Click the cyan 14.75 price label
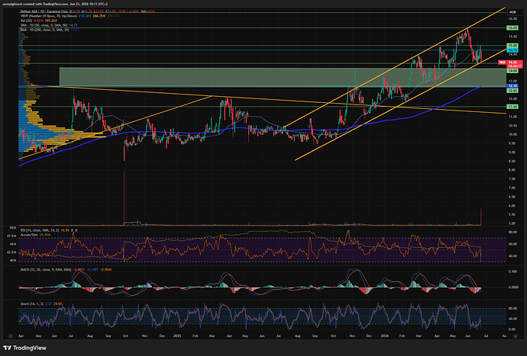 pyautogui.click(x=512, y=50)
